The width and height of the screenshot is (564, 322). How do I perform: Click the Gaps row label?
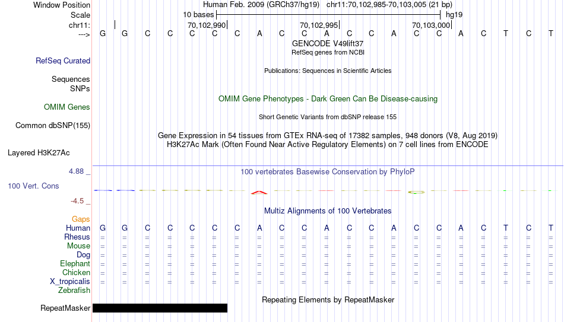(x=81, y=219)
